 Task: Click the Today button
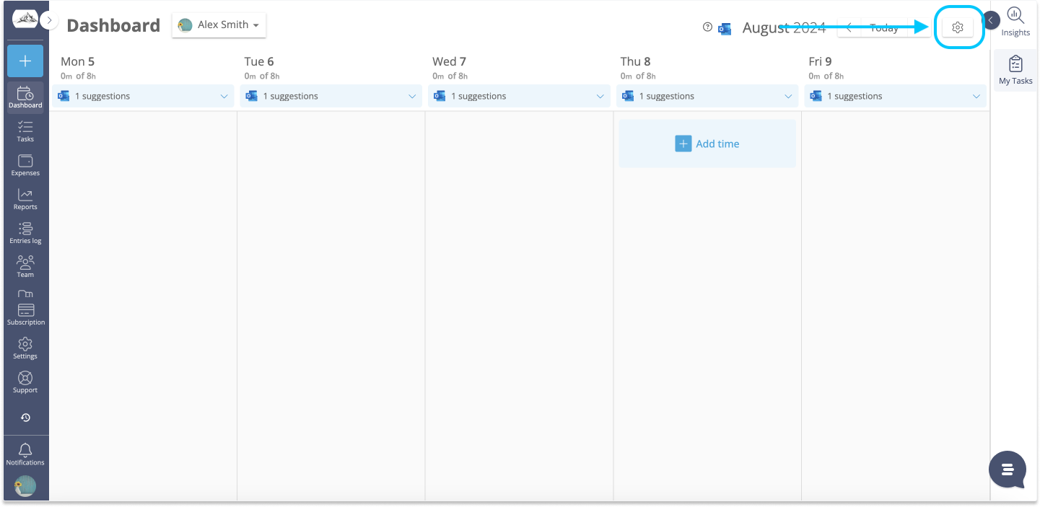click(884, 27)
